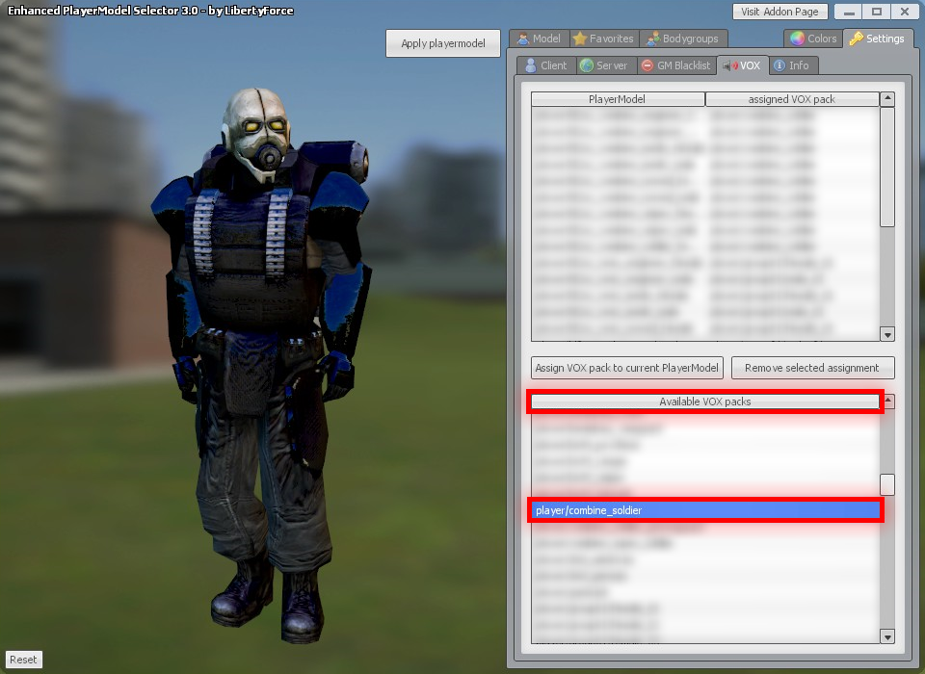Open the Colors tab
The width and height of the screenshot is (925, 674).
point(813,39)
